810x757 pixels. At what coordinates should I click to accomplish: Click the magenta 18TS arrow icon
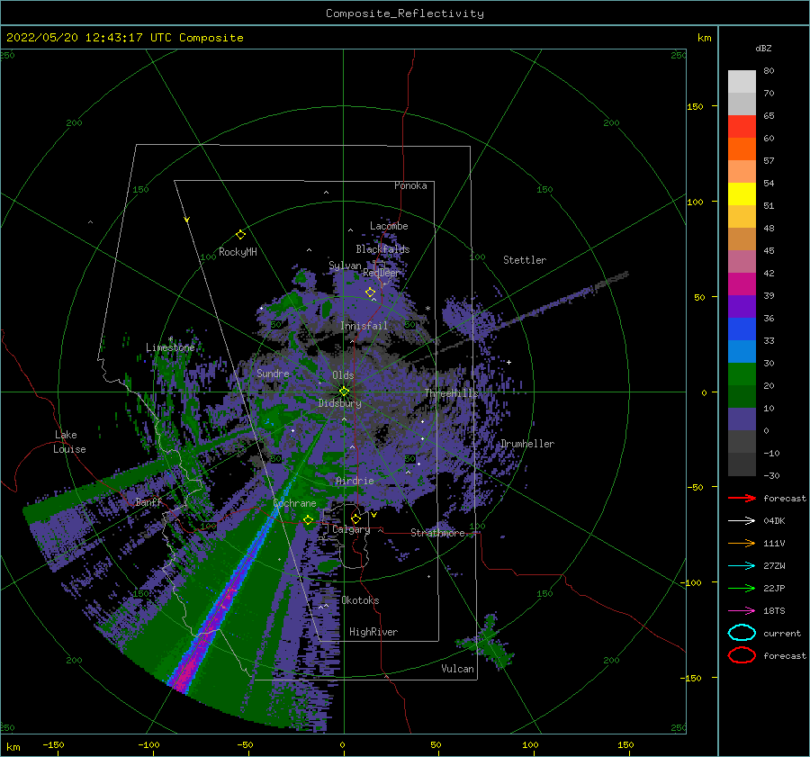point(742,611)
